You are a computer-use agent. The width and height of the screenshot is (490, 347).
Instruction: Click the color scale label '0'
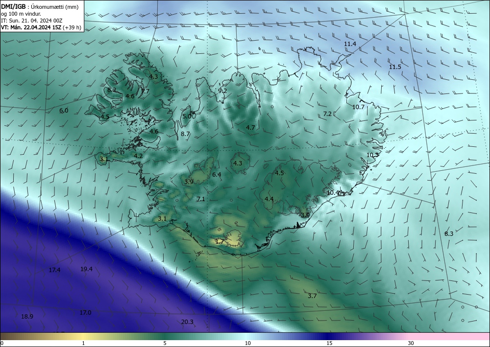[x=2, y=343]
